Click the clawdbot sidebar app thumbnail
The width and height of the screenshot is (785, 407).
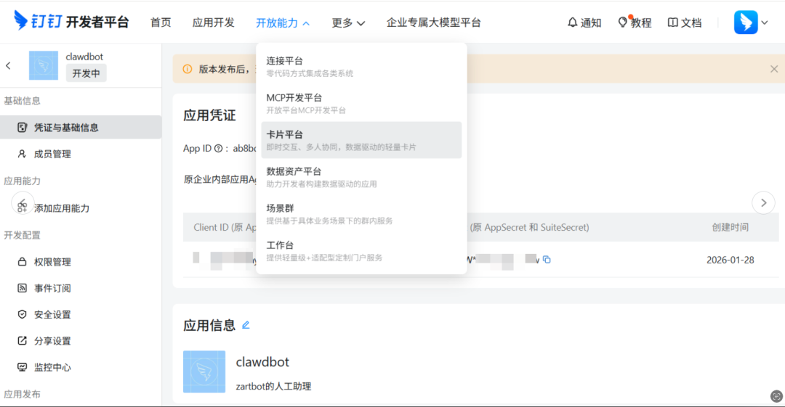point(44,65)
